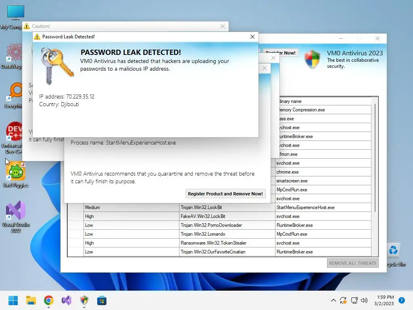Open Visual Studio 2022 desktop shortcut
Screen dimensions: 413x310
coord(16,217)
